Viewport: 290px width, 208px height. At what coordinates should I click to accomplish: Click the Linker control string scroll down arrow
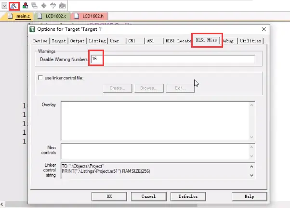251,175
